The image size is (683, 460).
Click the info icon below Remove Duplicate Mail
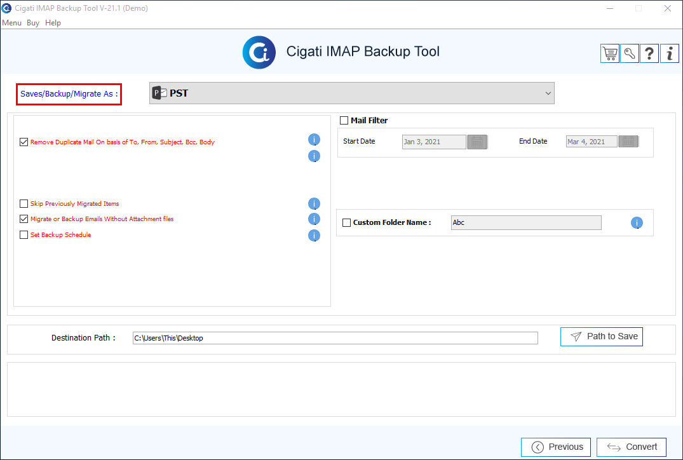click(314, 156)
